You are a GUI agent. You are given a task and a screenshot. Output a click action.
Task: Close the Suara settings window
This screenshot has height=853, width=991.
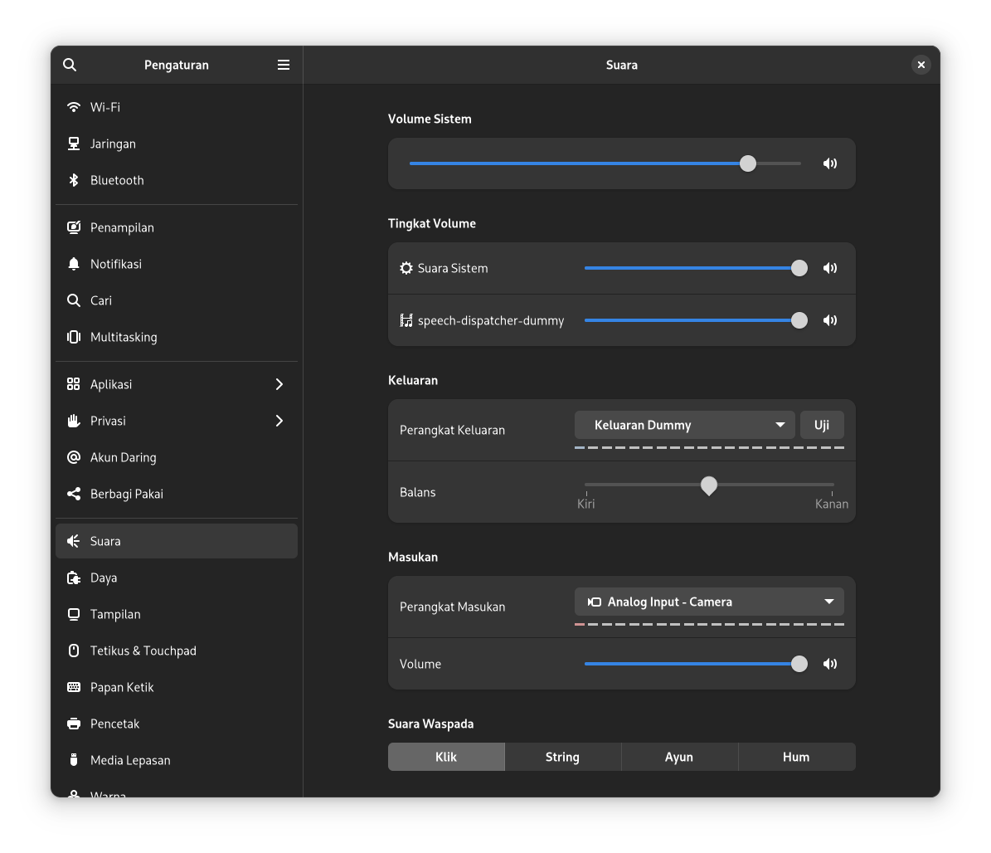coord(921,65)
